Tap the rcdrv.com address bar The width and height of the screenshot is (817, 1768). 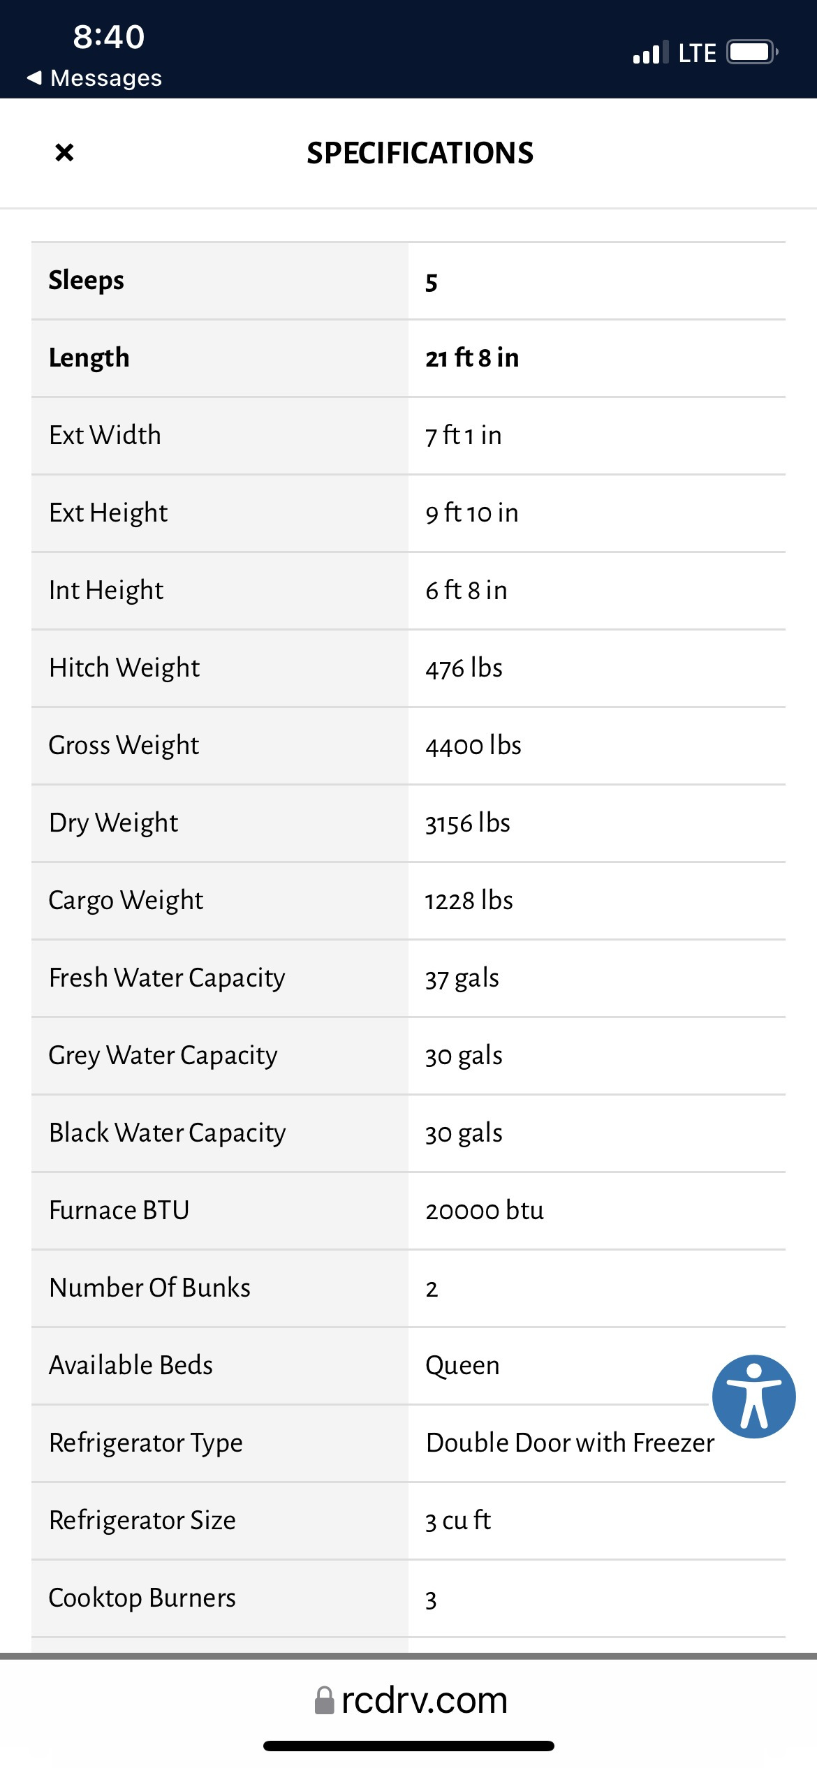click(x=411, y=1700)
